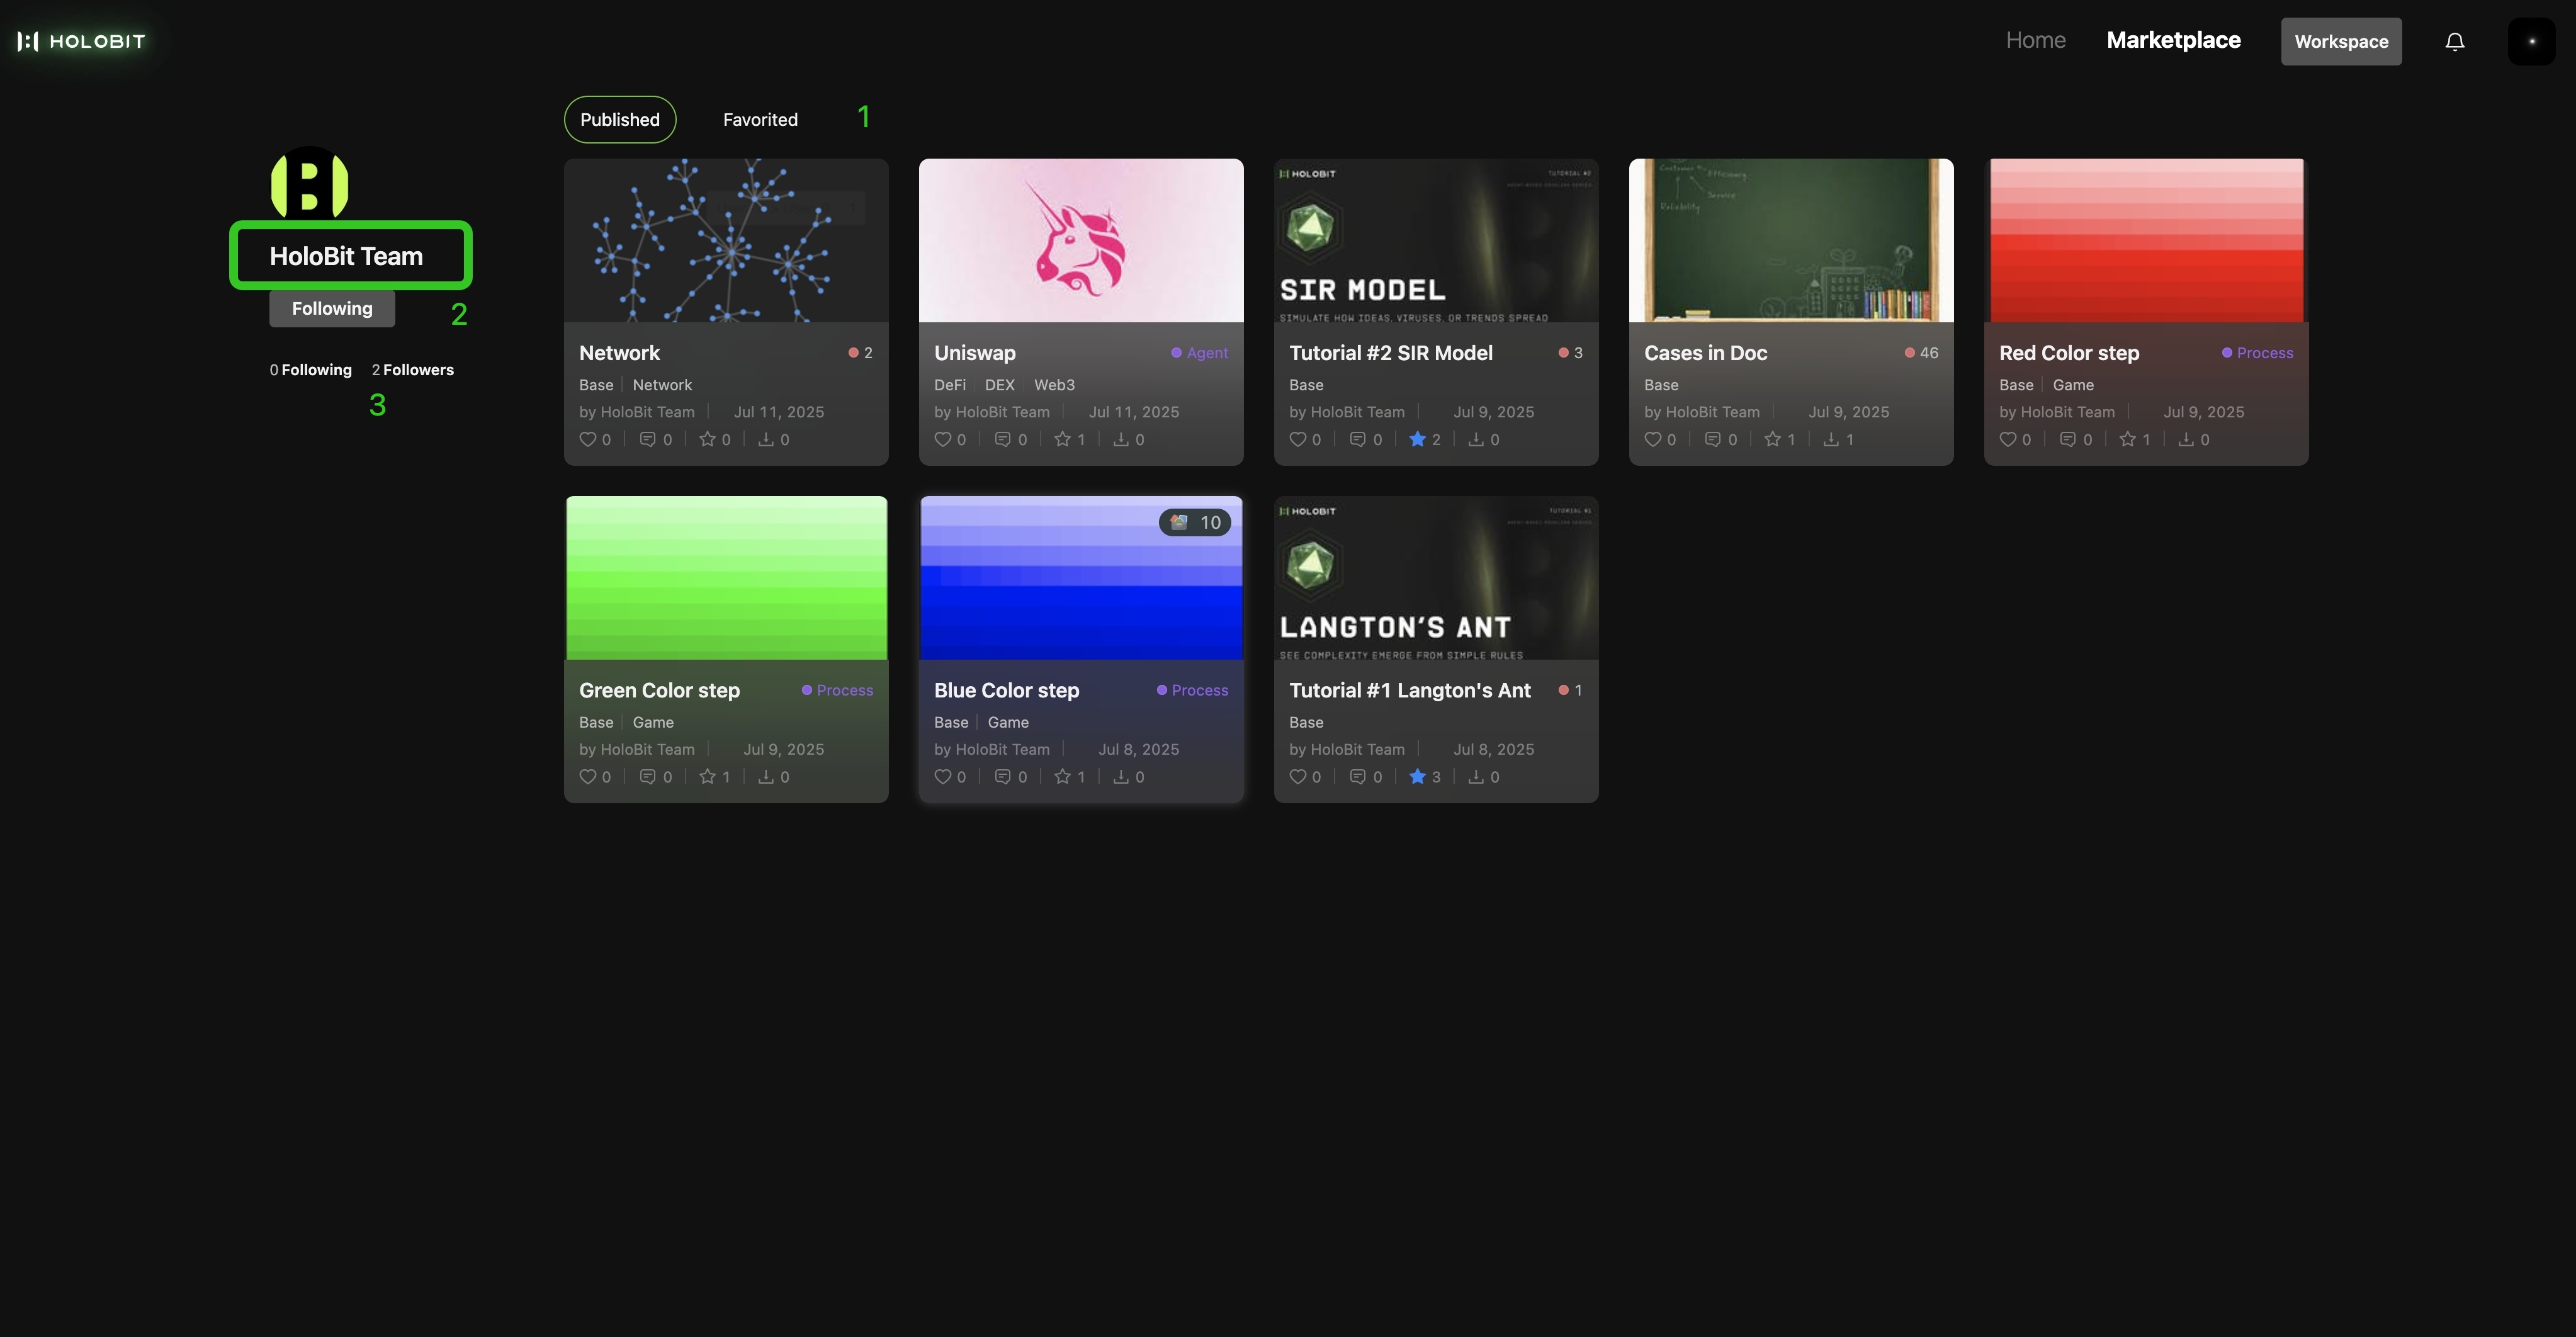Toggle the favorite star on Tutorial #1 Langton's Ant
The height and width of the screenshot is (1337, 2576).
pos(1417,777)
